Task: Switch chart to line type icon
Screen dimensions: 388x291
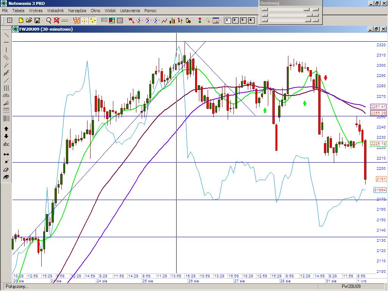Action: [164, 20]
